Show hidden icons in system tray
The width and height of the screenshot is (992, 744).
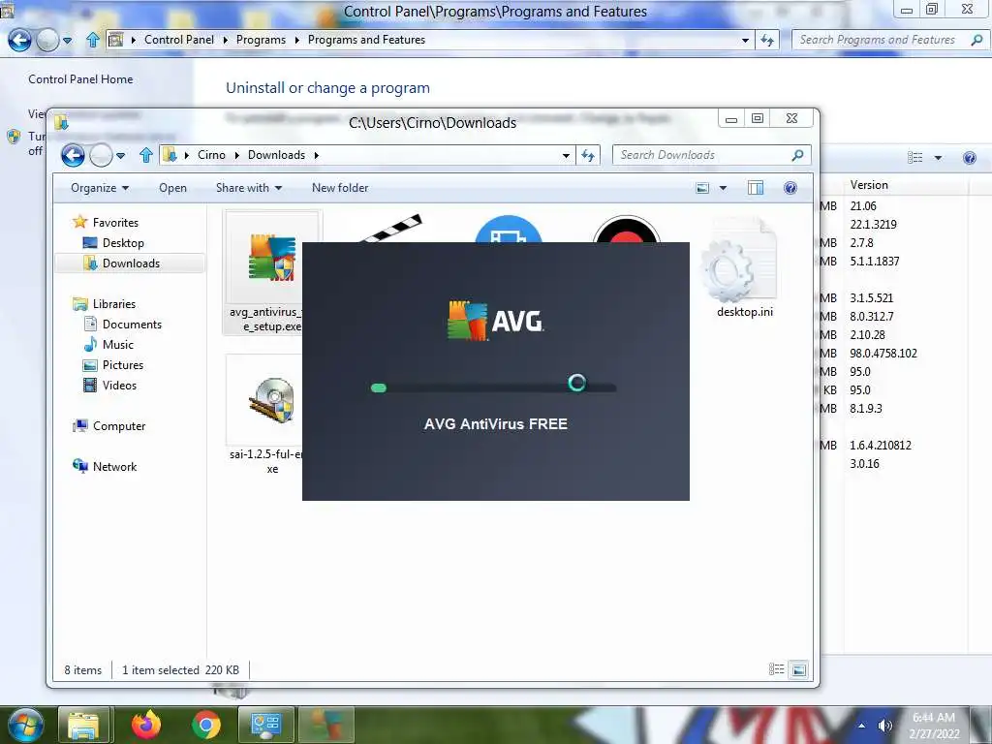click(x=861, y=726)
